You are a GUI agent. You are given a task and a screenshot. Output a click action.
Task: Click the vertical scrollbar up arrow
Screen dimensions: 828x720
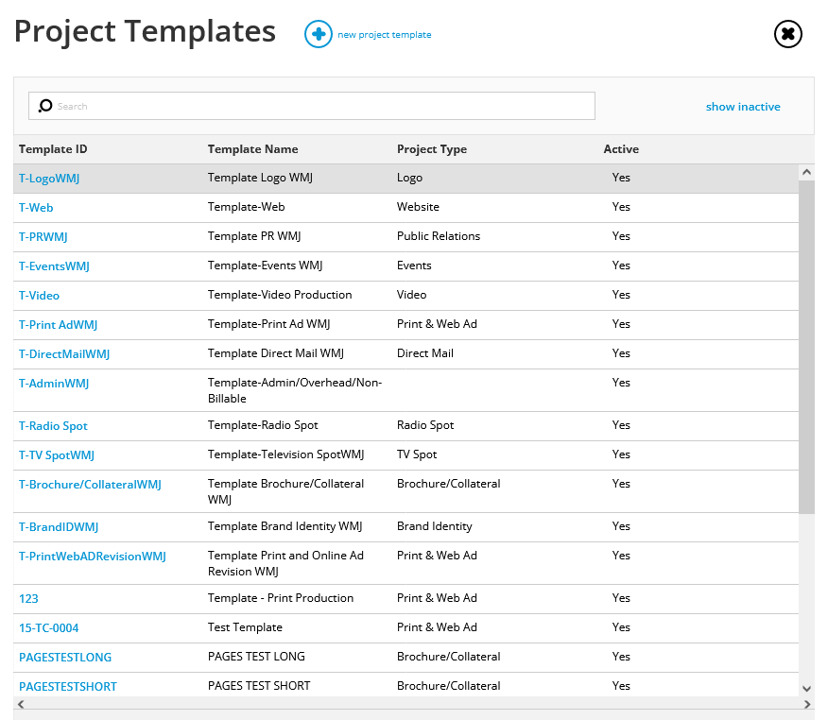(x=806, y=172)
